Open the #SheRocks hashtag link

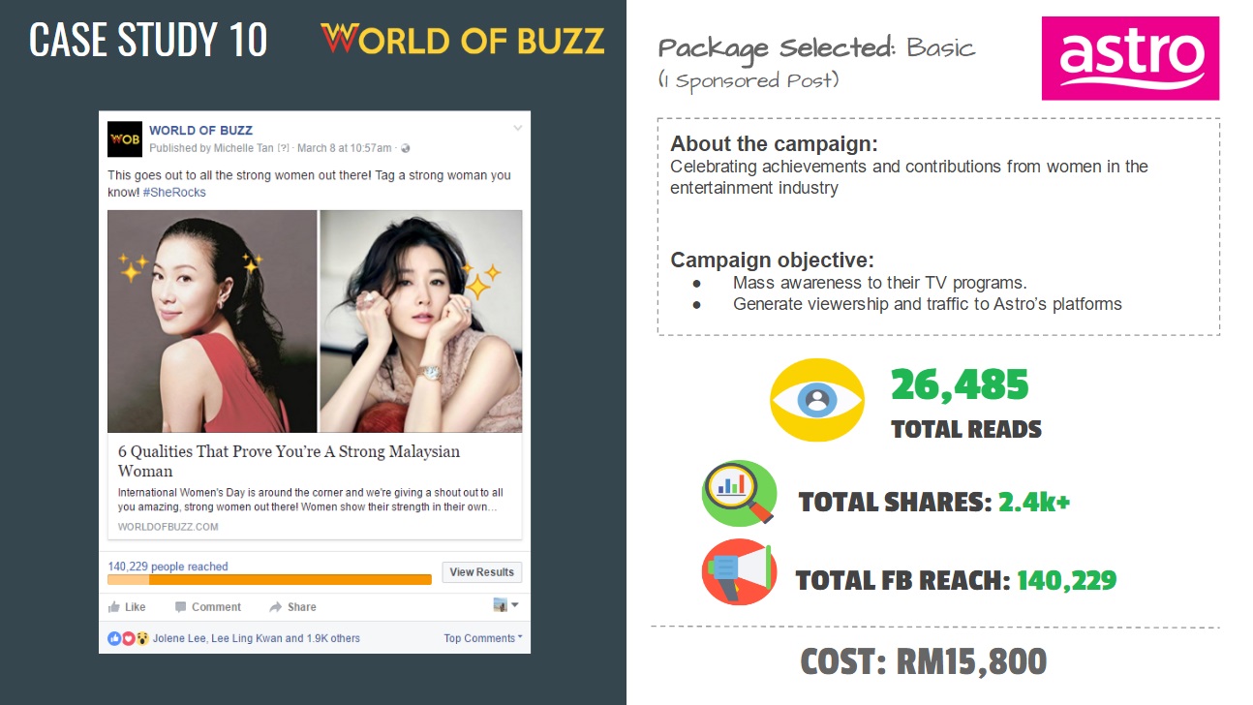pyautogui.click(x=174, y=193)
